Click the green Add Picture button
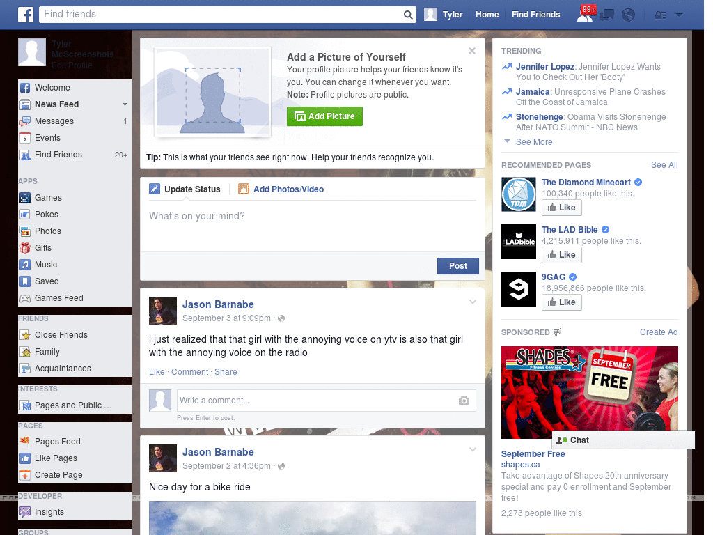 [324, 116]
